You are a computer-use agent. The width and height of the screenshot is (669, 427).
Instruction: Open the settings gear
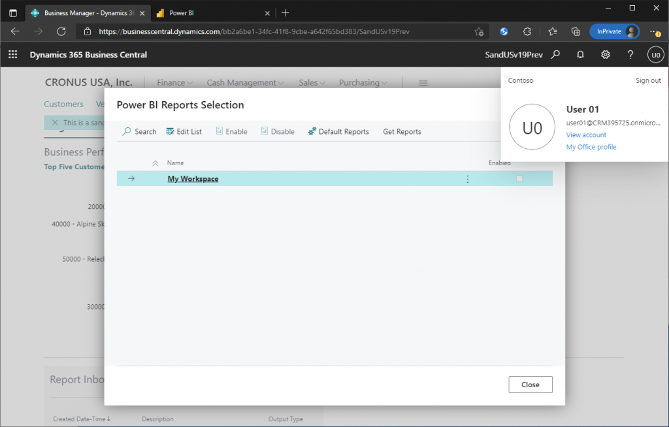click(606, 55)
